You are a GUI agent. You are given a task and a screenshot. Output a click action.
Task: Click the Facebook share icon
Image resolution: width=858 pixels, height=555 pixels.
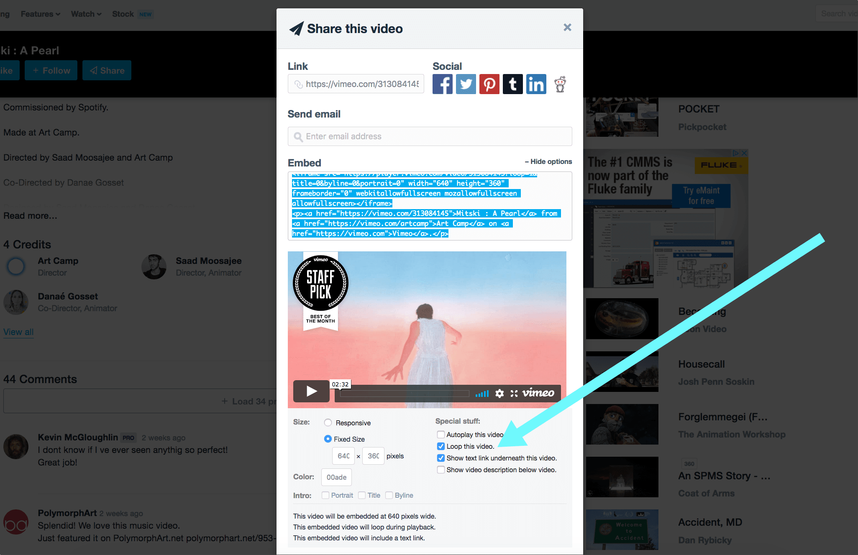click(x=441, y=82)
